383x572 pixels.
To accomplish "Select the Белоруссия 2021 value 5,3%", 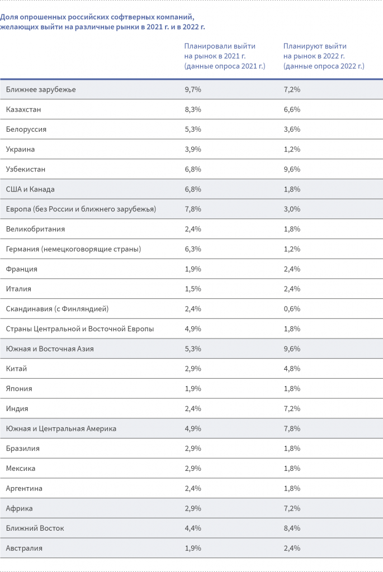I will tap(193, 129).
